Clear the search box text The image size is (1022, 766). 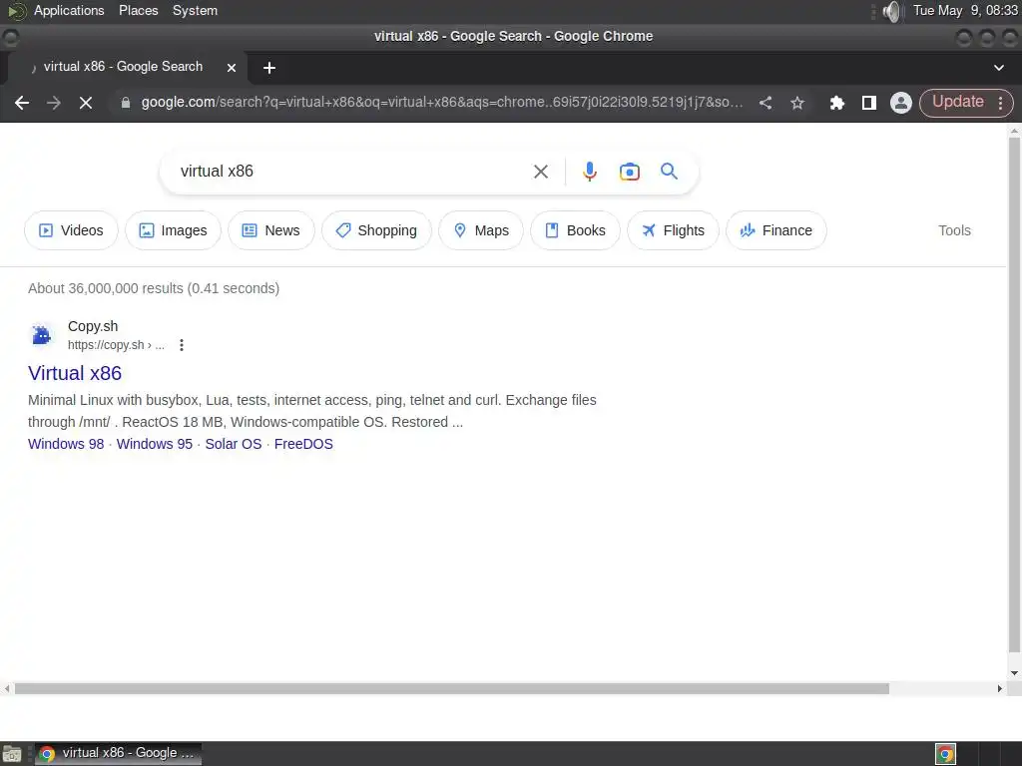pyautogui.click(x=541, y=172)
